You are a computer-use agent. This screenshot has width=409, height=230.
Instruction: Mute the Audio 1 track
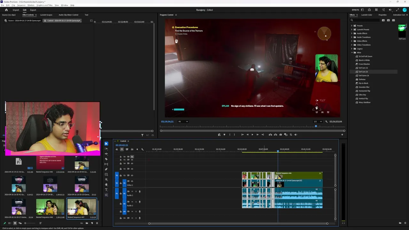coord(132,191)
